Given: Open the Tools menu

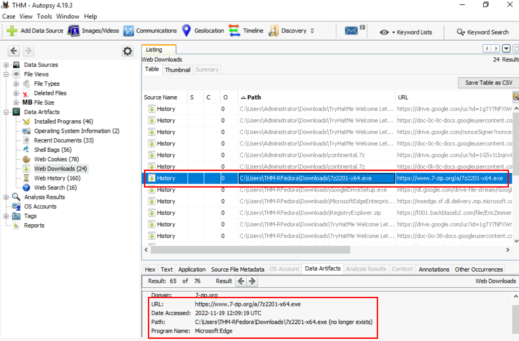Looking at the screenshot, I should point(44,16).
